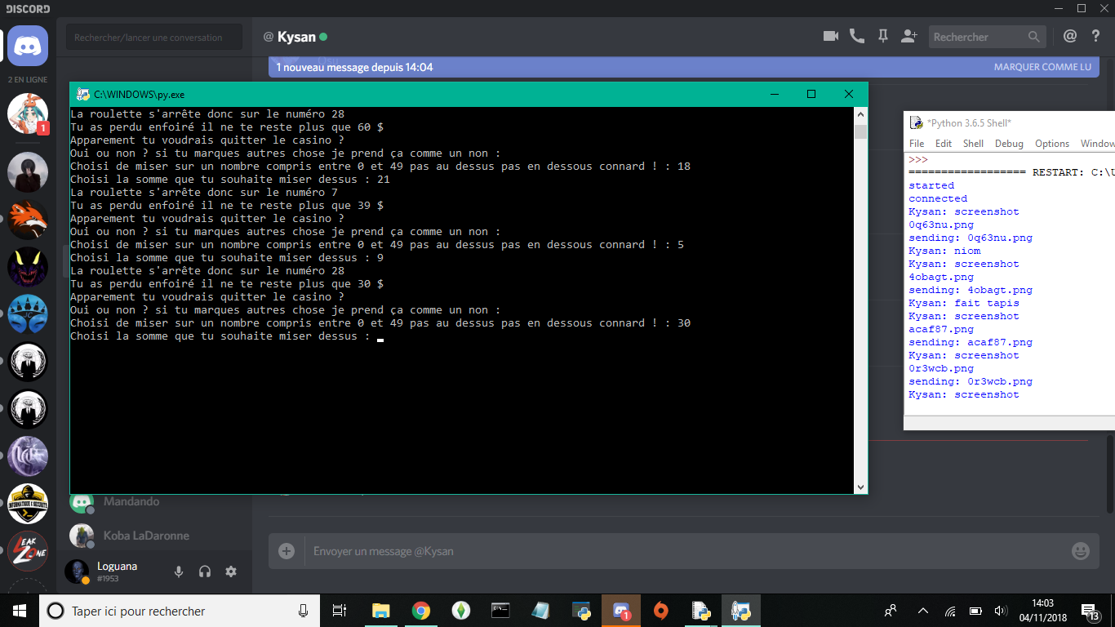Open Google Chrome from the taskbar
This screenshot has width=1115, height=627.
pos(420,611)
